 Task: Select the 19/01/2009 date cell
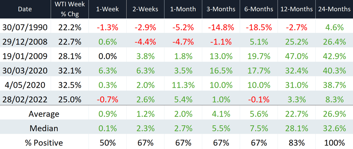(25, 56)
